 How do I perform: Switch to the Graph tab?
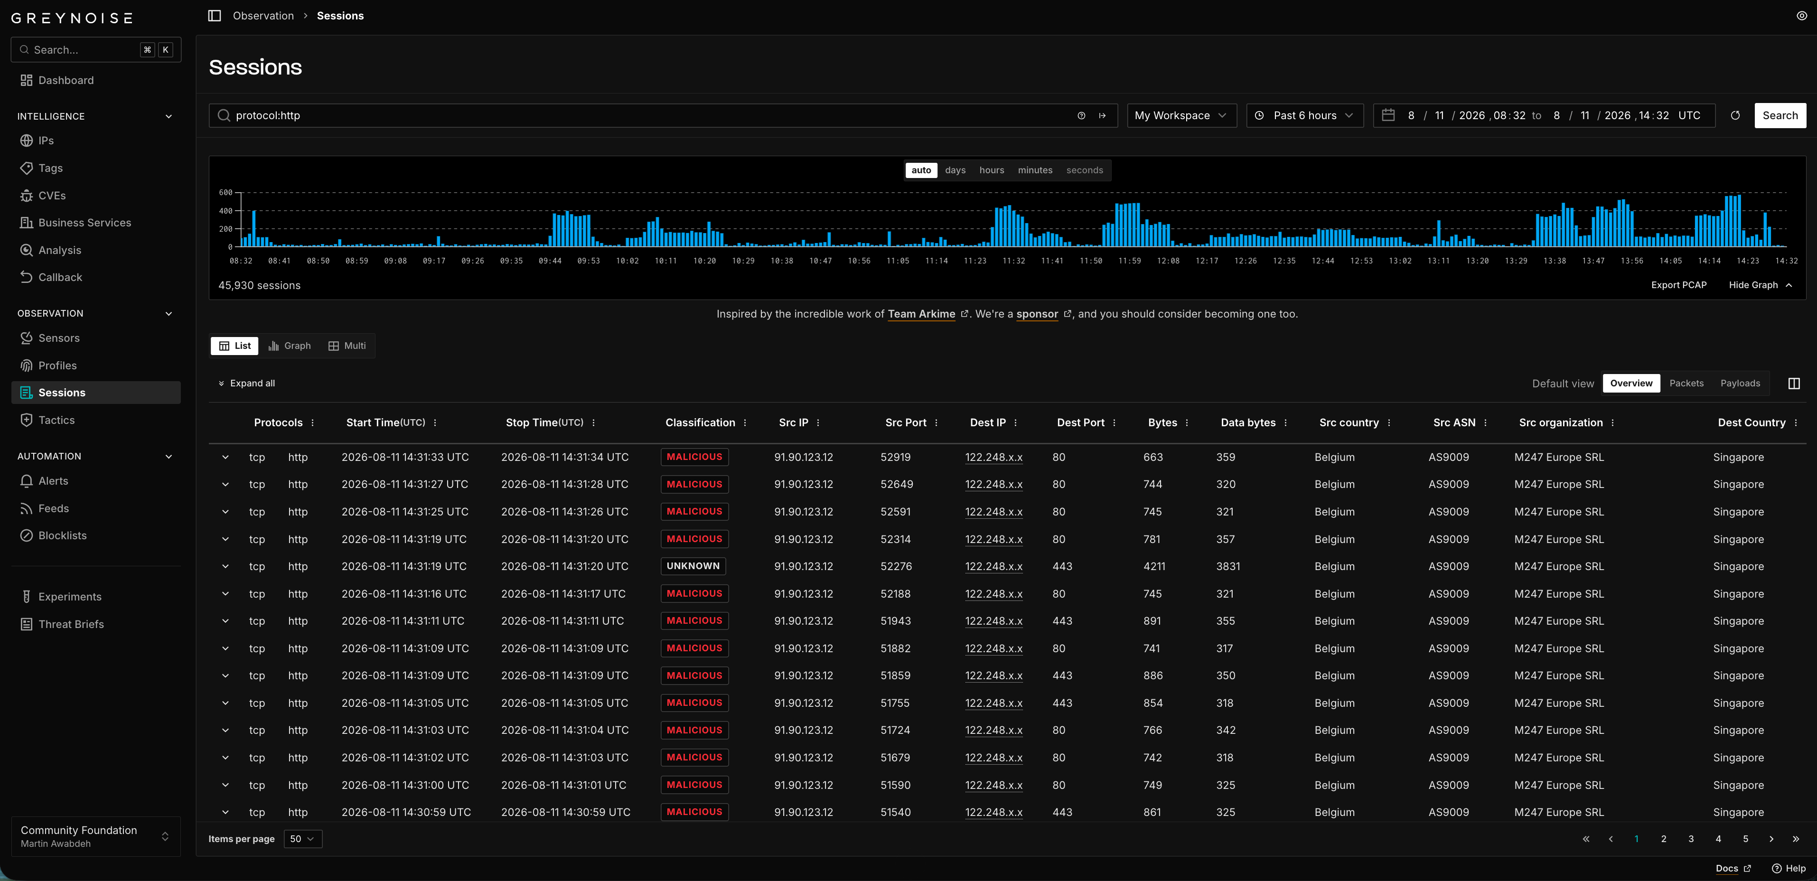click(290, 346)
